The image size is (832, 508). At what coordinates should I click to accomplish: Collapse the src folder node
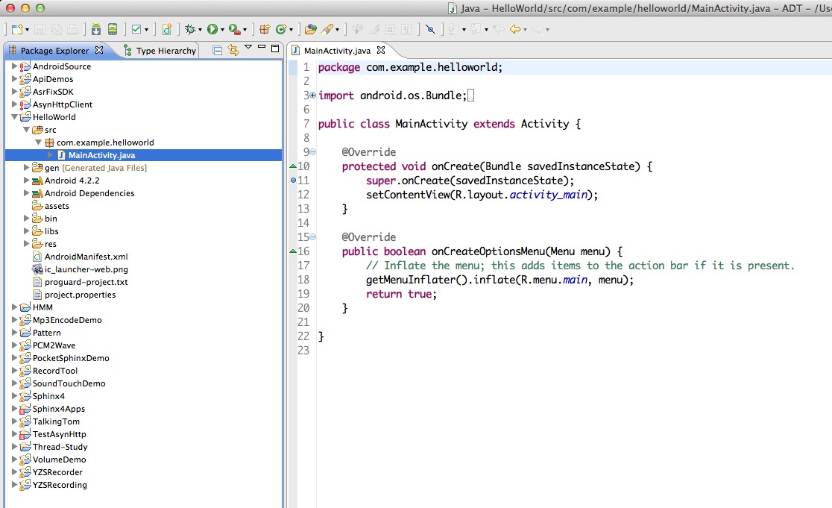pos(26,130)
